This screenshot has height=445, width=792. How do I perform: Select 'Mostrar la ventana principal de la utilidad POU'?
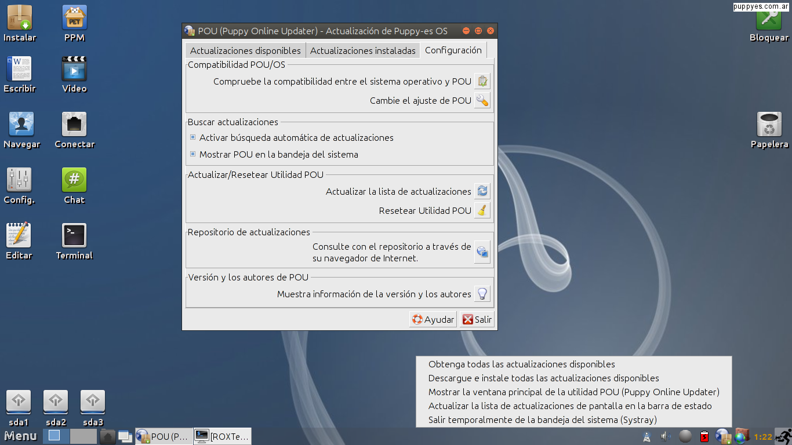tap(574, 392)
